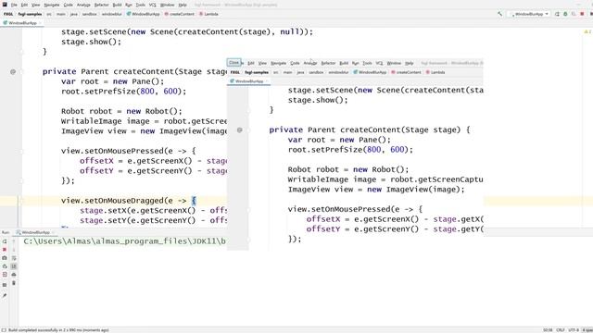Image resolution: width=593 pixels, height=333 pixels.
Task: Click the Up the Stack Trace arrow
Action: point(14,241)
